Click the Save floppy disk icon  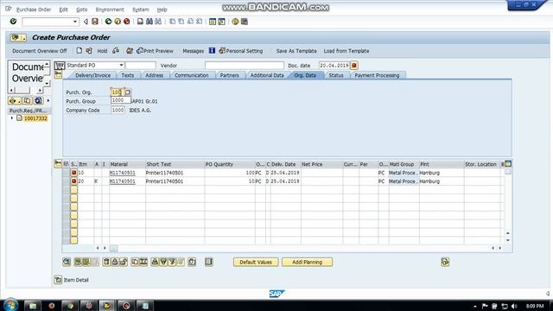coord(95,22)
